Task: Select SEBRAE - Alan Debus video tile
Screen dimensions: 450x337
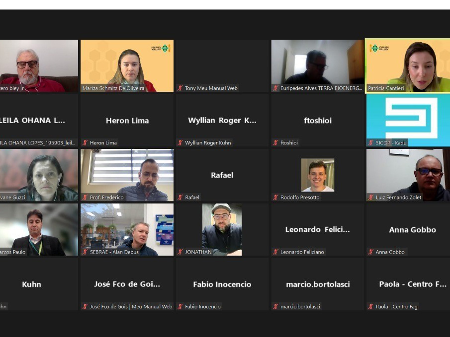Action: [127, 229]
